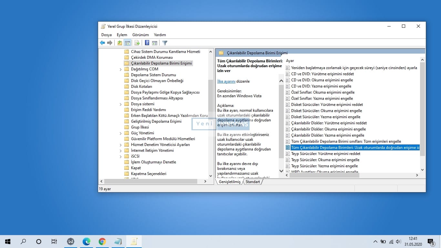Screen dimensions: 441x248
Task: Select 'Çıkarılabilir Diskler: Okuma erişimini engelle'
Action: click(328, 129)
